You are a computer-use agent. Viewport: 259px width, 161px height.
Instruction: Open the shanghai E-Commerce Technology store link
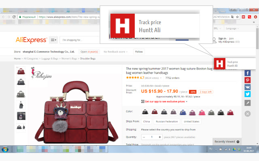tap(49, 52)
